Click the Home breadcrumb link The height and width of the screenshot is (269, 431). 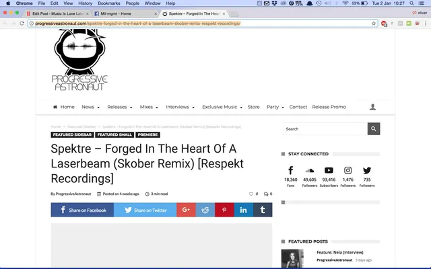coord(56,126)
